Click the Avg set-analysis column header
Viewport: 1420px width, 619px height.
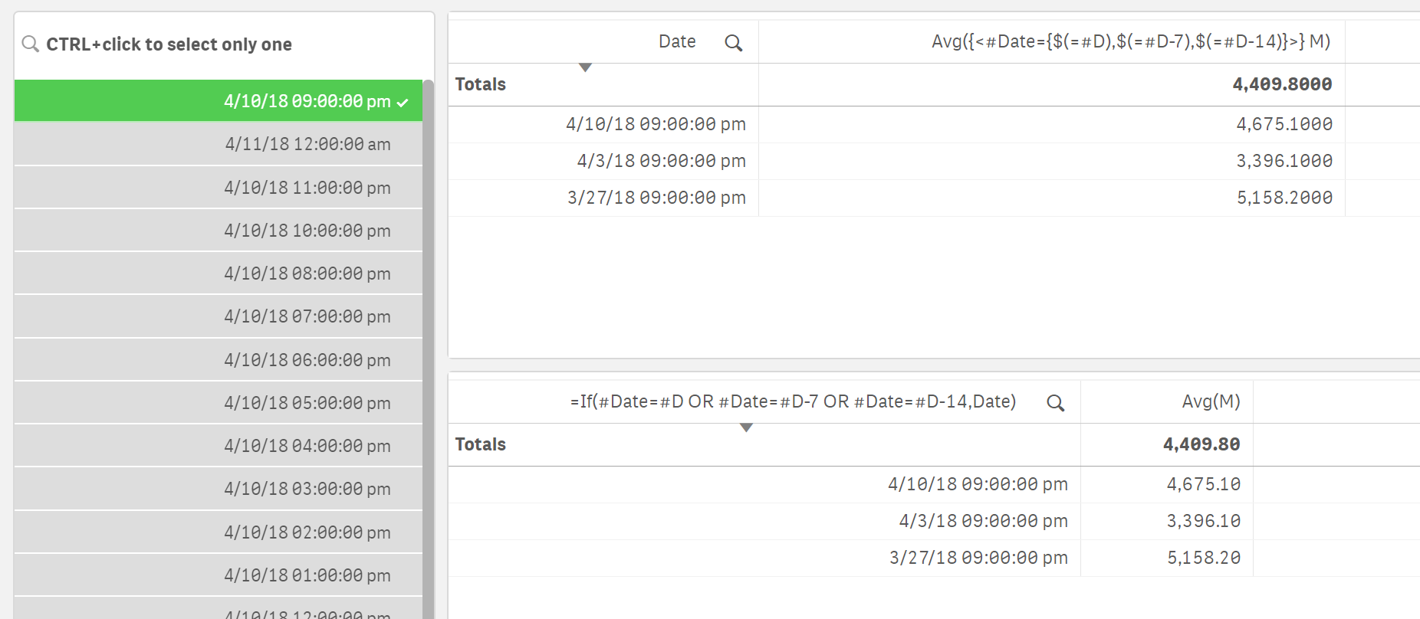click(x=1130, y=41)
